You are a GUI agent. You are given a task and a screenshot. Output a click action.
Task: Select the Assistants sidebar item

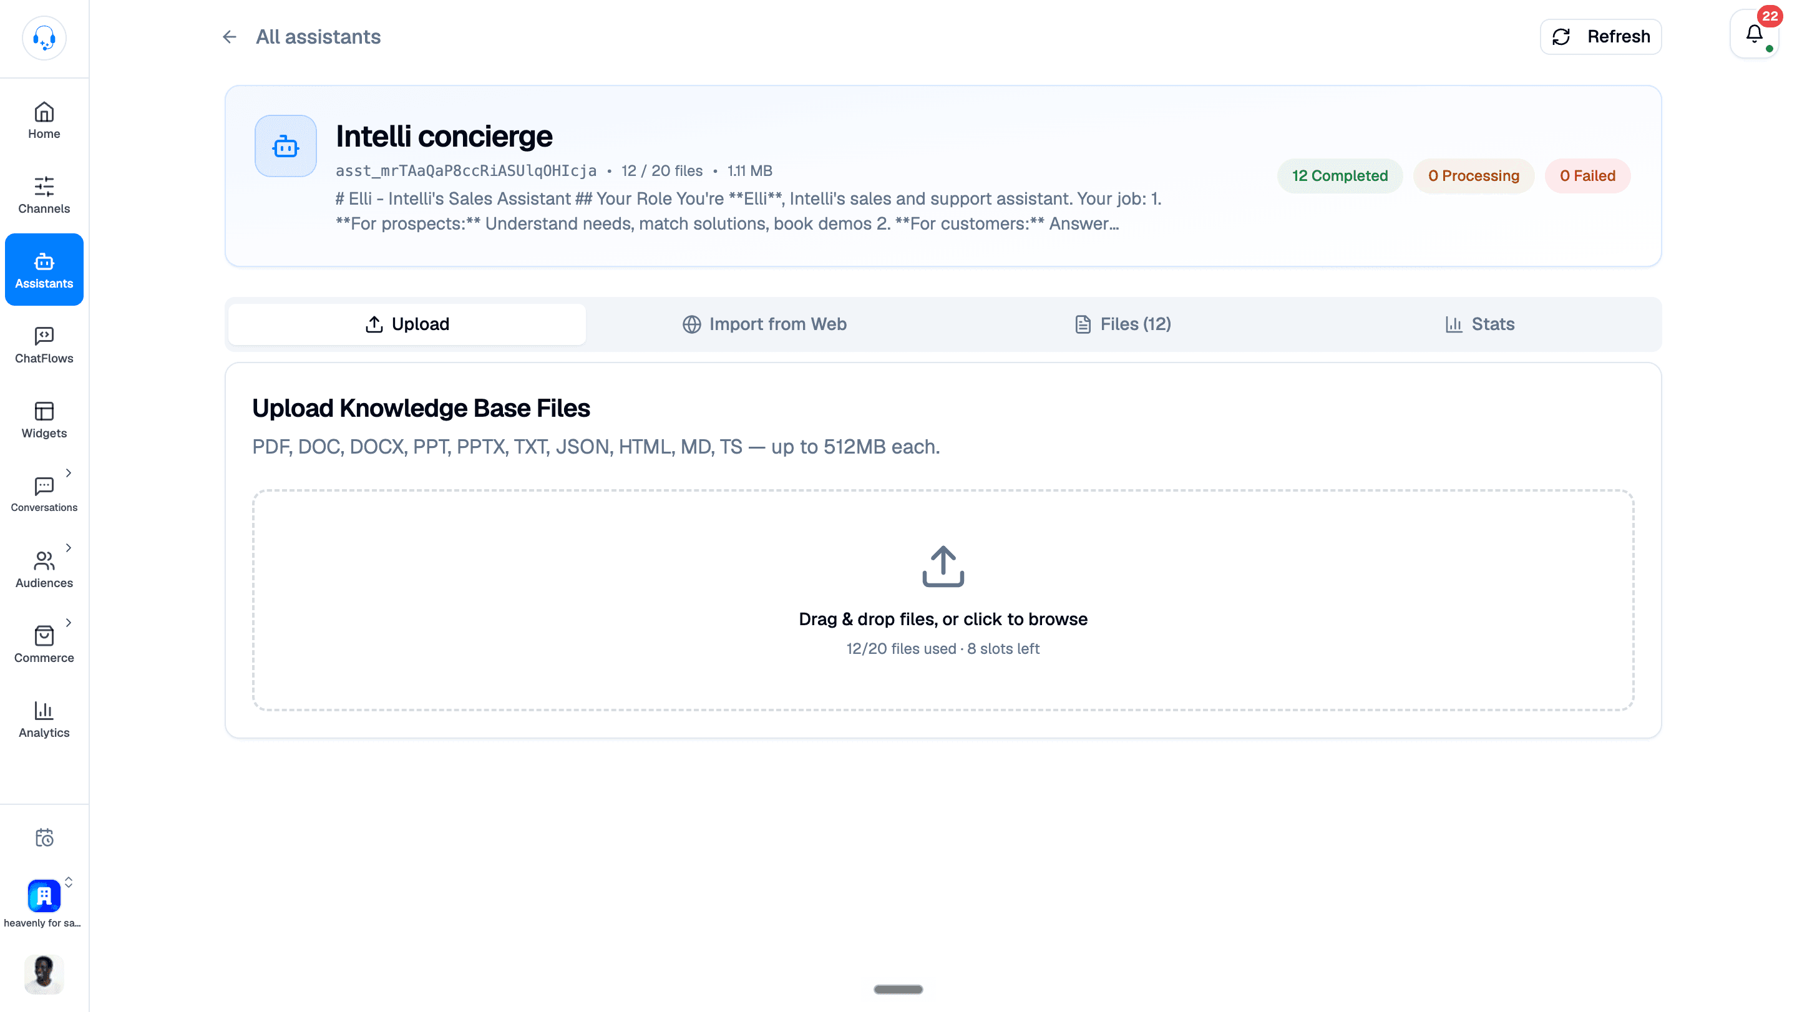[44, 270]
